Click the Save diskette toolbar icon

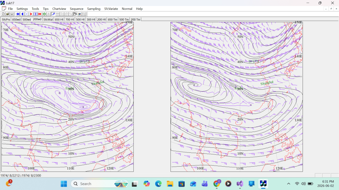pos(12,14)
